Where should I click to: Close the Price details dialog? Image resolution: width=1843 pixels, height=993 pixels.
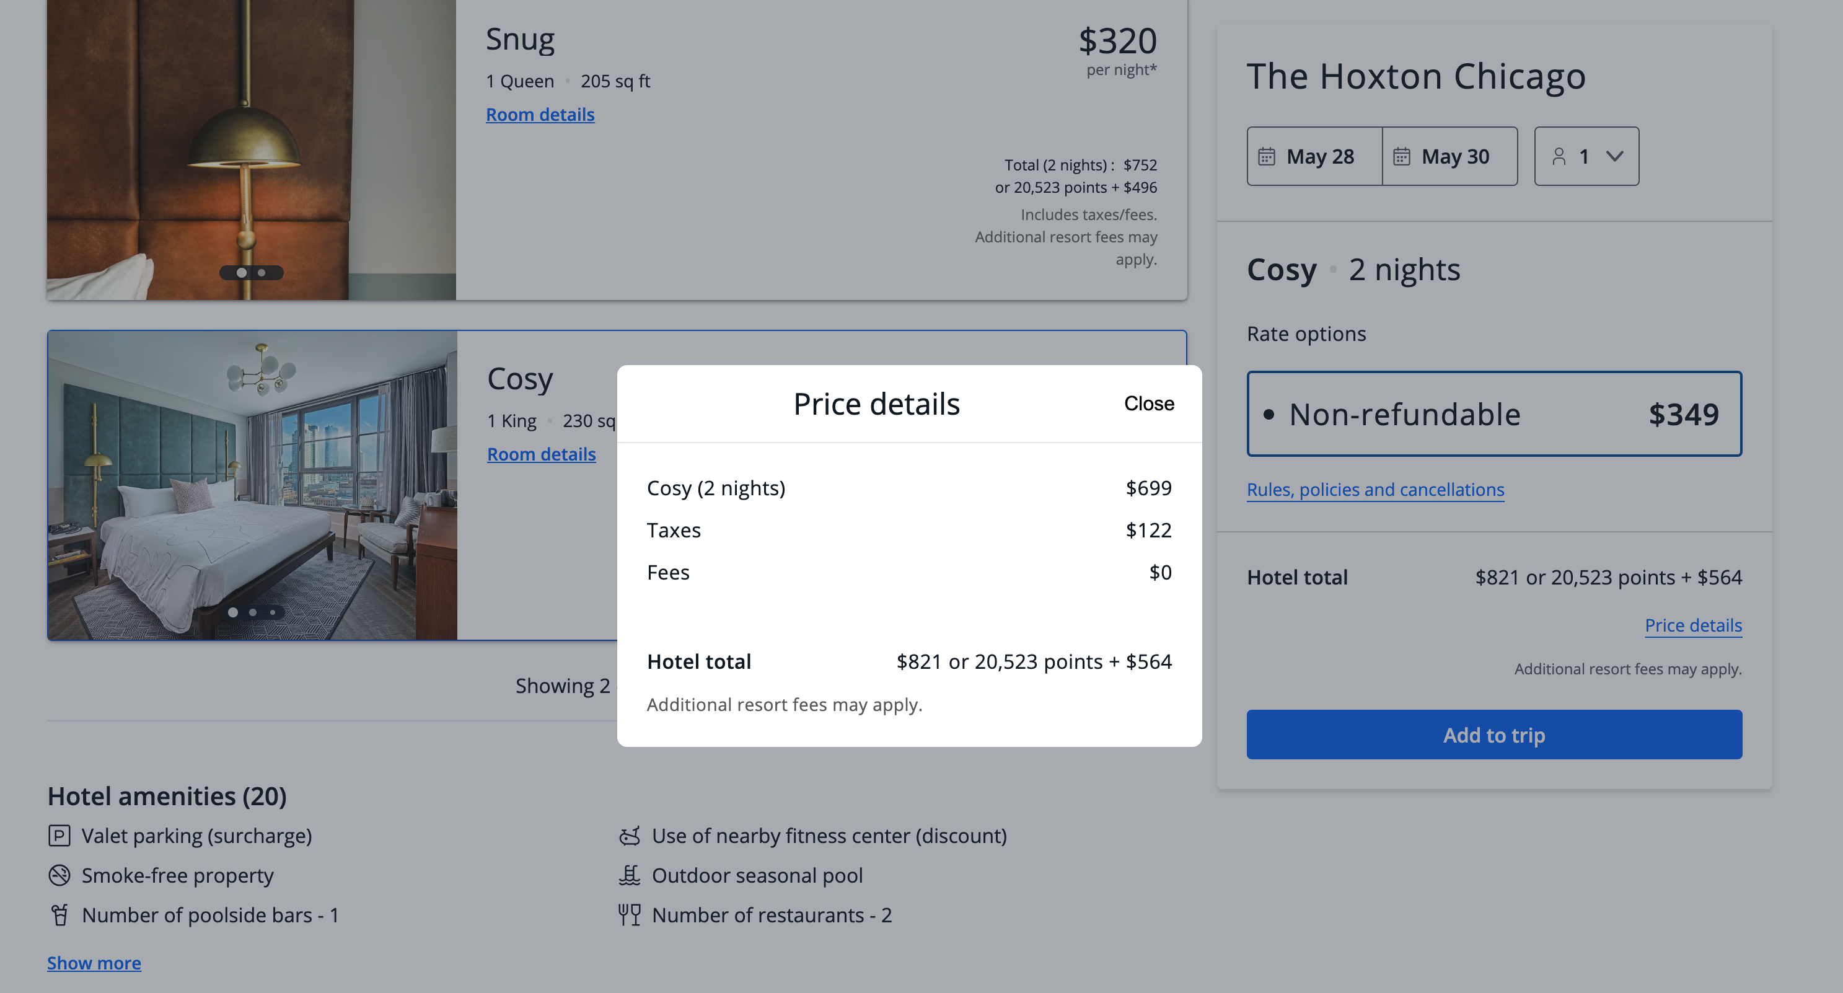tap(1148, 404)
